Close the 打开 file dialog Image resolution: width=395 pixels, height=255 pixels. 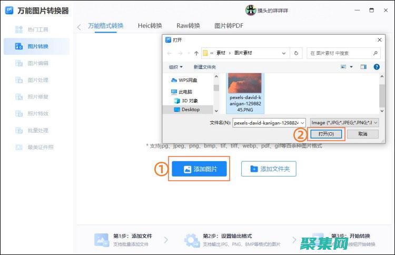tap(379, 40)
